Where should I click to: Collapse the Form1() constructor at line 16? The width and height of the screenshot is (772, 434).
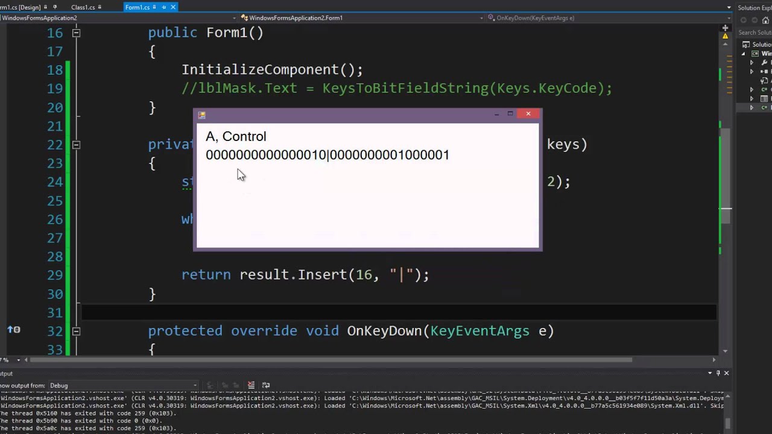(76, 33)
